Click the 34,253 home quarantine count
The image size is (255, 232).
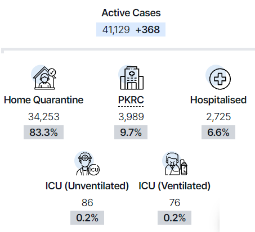[x=44, y=117]
